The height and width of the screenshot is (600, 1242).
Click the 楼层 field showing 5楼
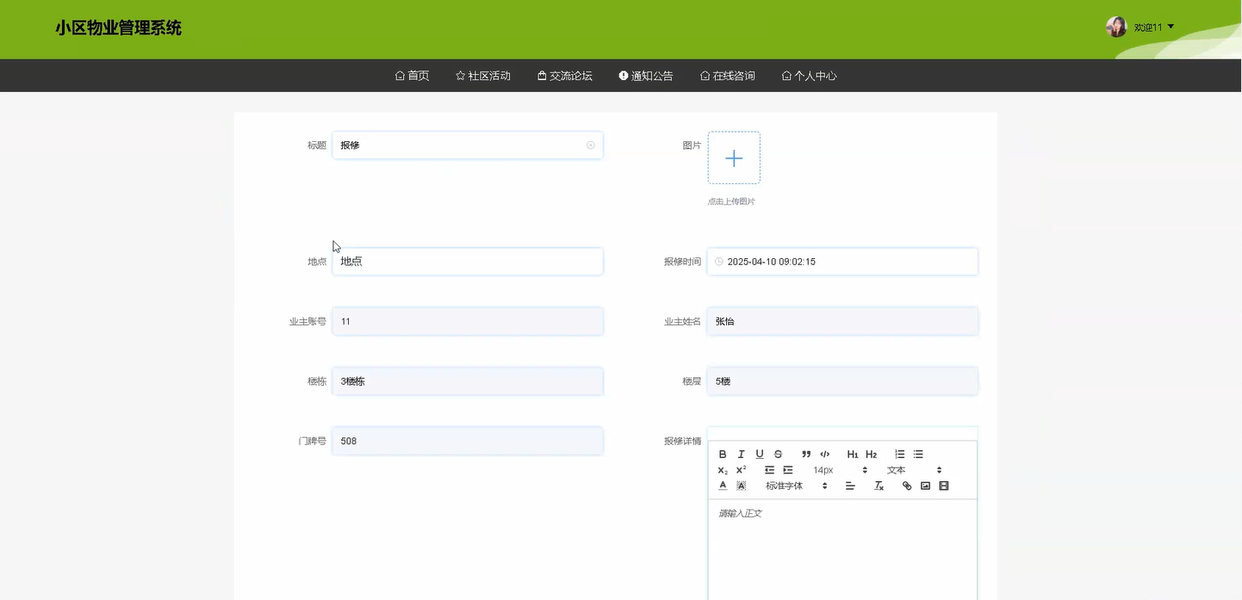tap(842, 381)
